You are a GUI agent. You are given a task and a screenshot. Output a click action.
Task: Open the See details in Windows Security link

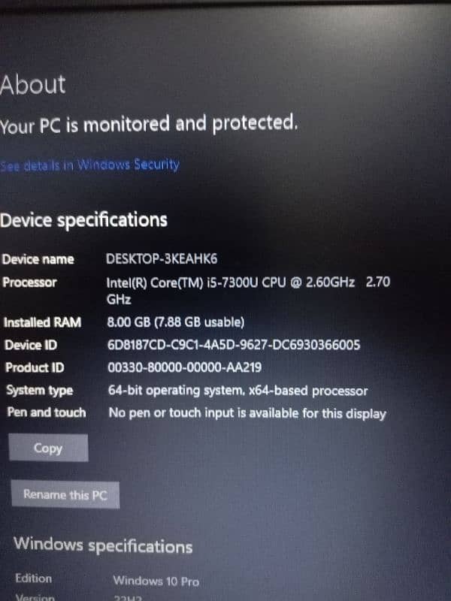[89, 165]
